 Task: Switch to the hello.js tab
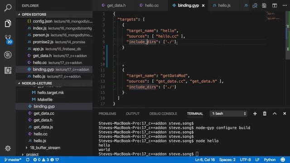[222, 5]
